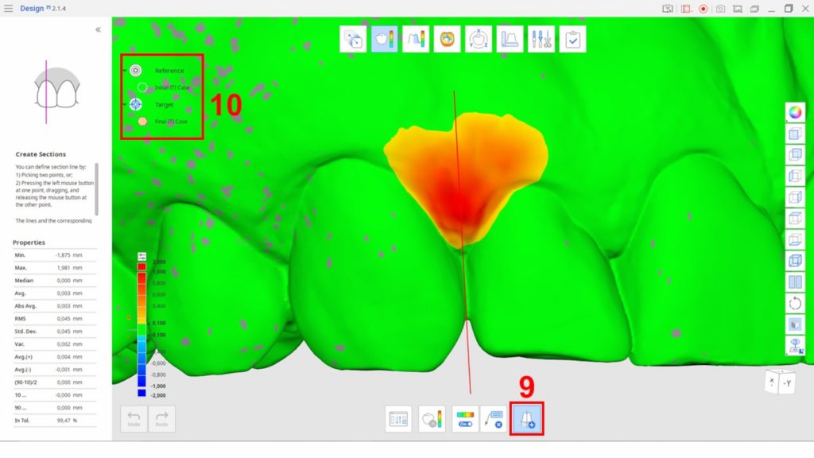Image resolution: width=814 pixels, height=458 pixels.
Task: Click the Std. Dev. row in Properties
Action: tap(55, 332)
